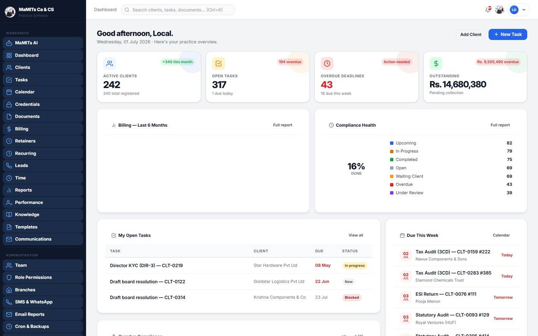Open MaMITs AI in sidebar
This screenshot has height=336, width=538.
coord(43,43)
